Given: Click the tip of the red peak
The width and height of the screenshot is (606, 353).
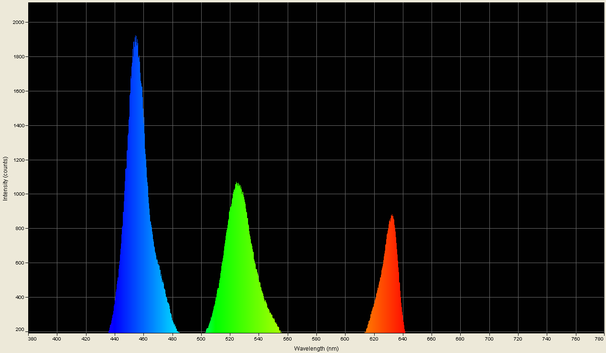Looking at the screenshot, I should coord(393,214).
